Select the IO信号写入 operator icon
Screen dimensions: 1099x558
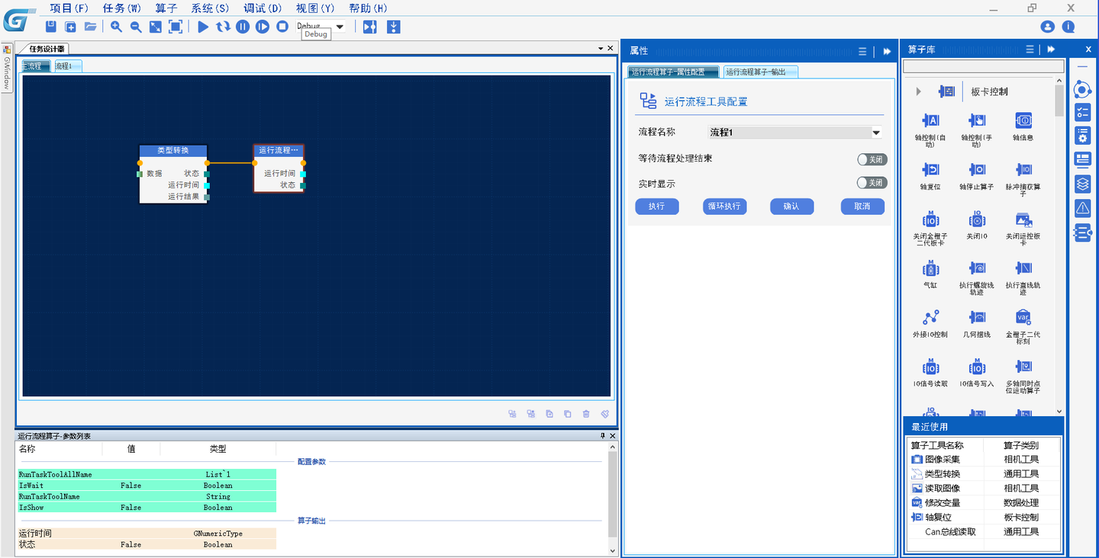[x=977, y=367]
